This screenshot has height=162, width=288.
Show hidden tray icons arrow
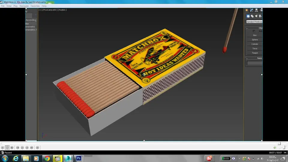[239, 158]
